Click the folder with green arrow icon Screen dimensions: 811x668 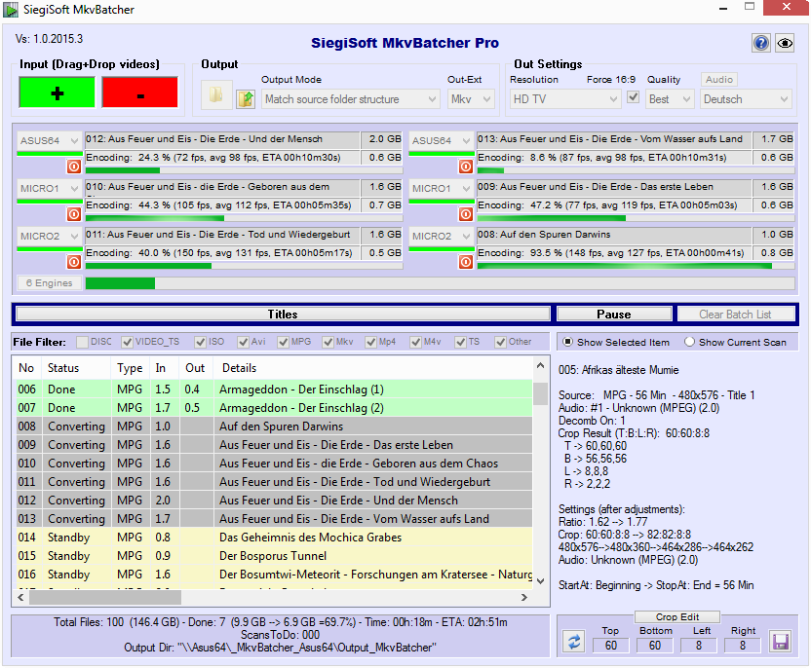click(x=246, y=98)
